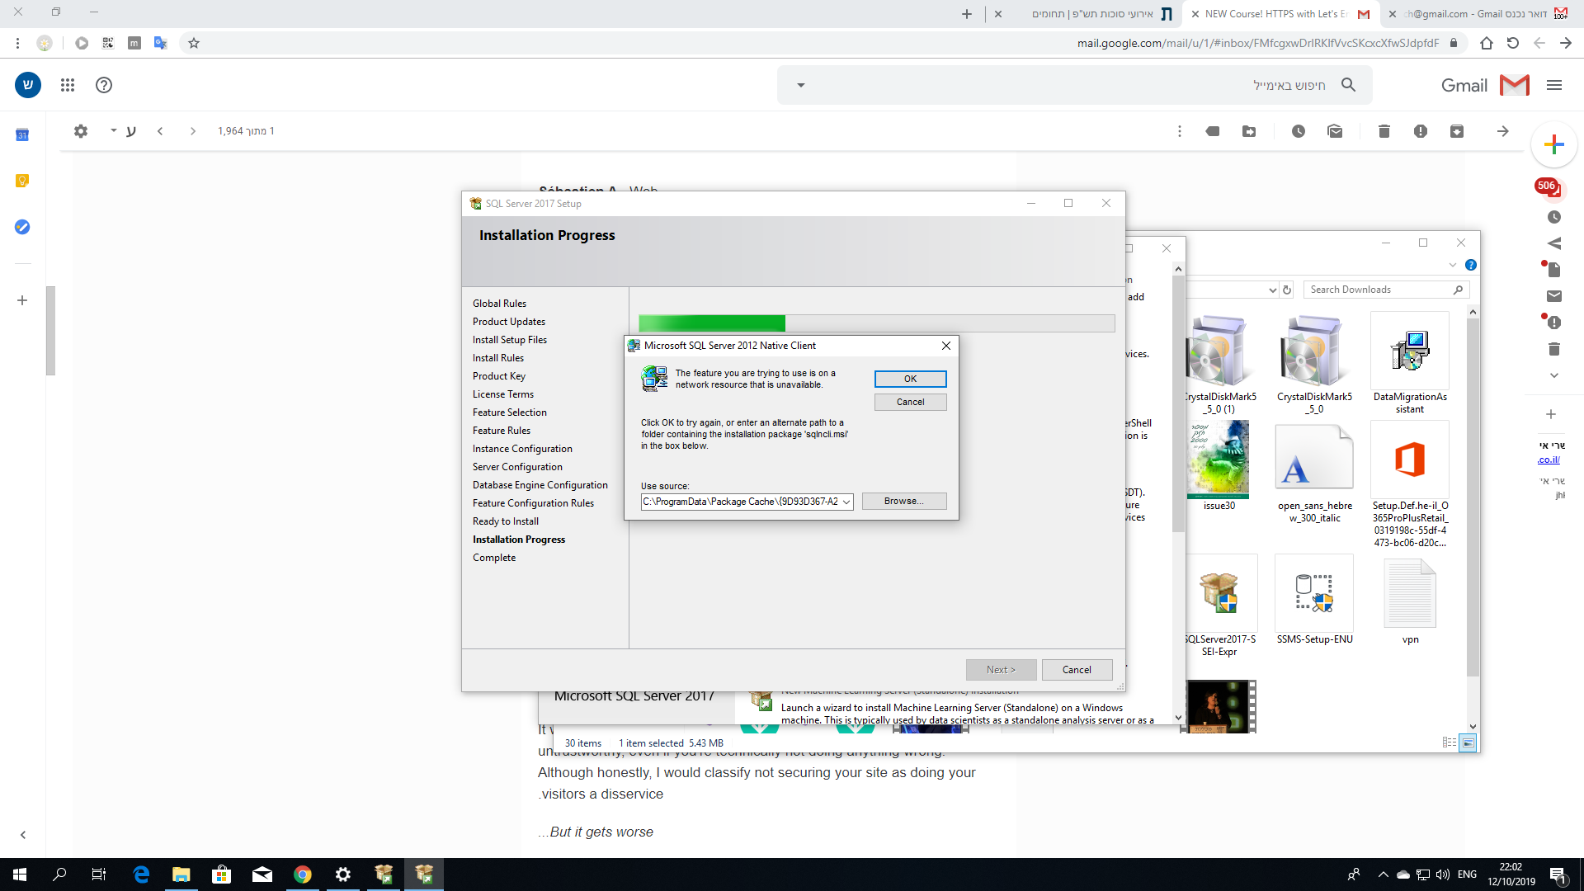Viewport: 1584px width, 891px height.
Task: Open the input tools language dropdown arrow
Action: click(x=114, y=130)
